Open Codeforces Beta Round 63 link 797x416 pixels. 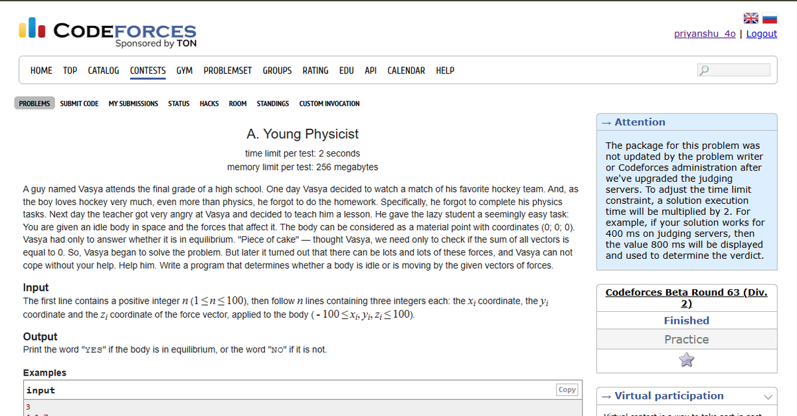click(687, 298)
